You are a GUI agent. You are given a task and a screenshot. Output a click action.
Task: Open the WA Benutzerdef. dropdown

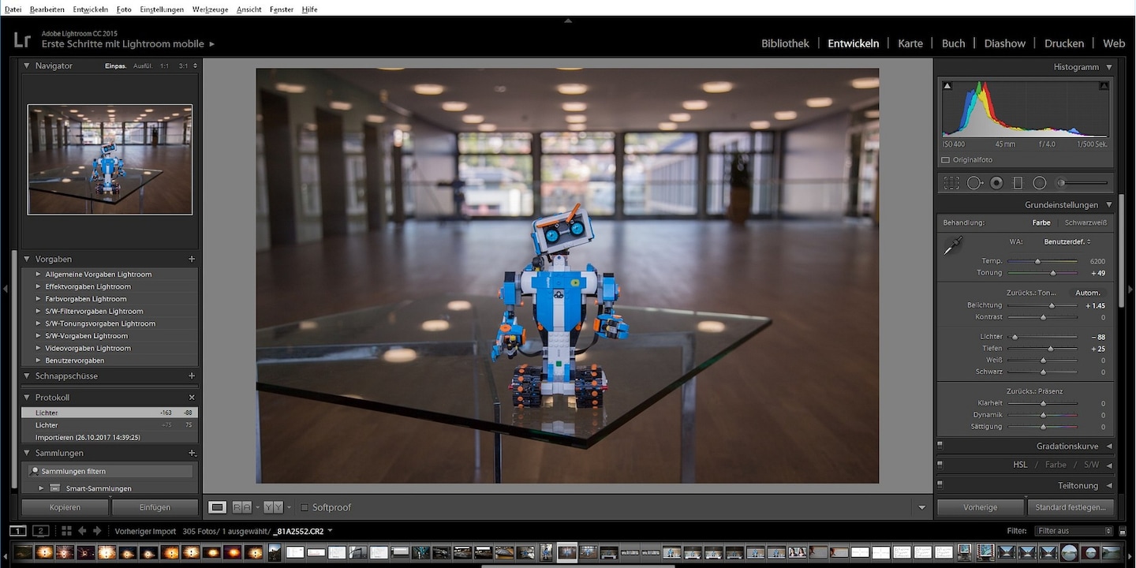tap(1067, 241)
